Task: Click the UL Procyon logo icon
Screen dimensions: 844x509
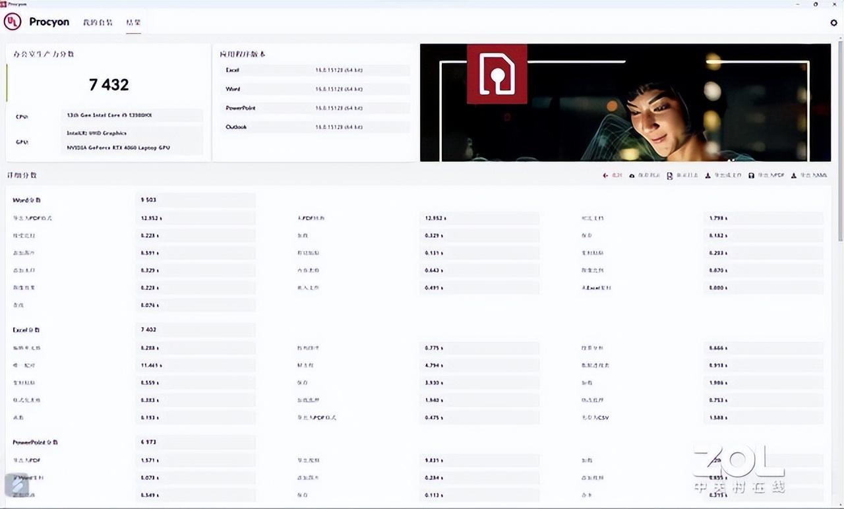Action: pyautogui.click(x=13, y=22)
